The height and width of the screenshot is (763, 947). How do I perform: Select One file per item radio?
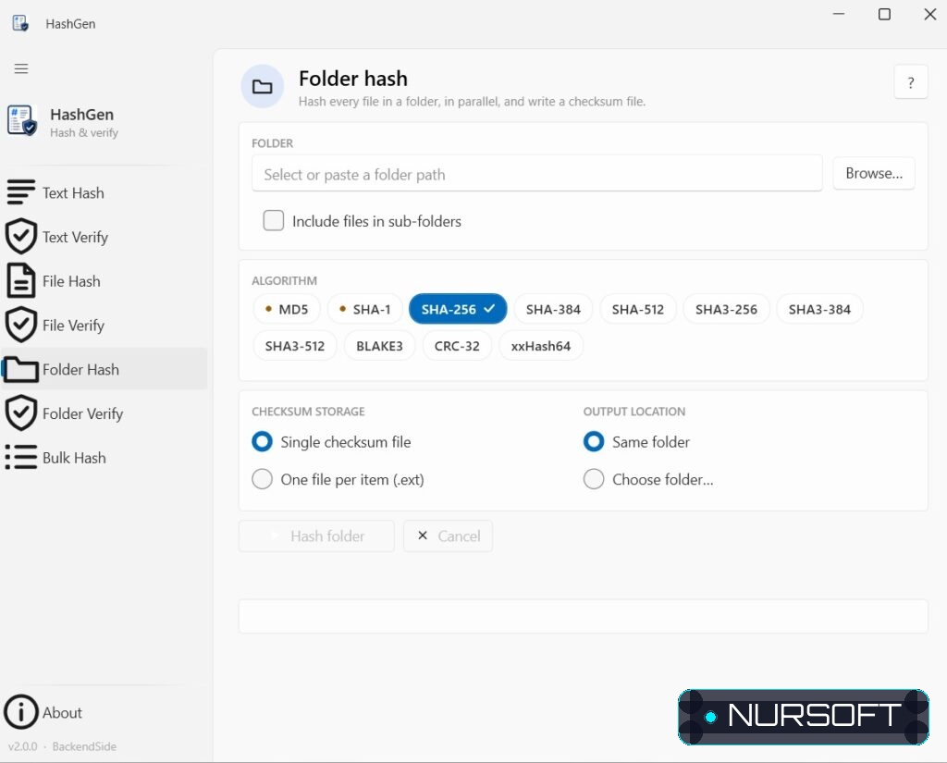(262, 479)
